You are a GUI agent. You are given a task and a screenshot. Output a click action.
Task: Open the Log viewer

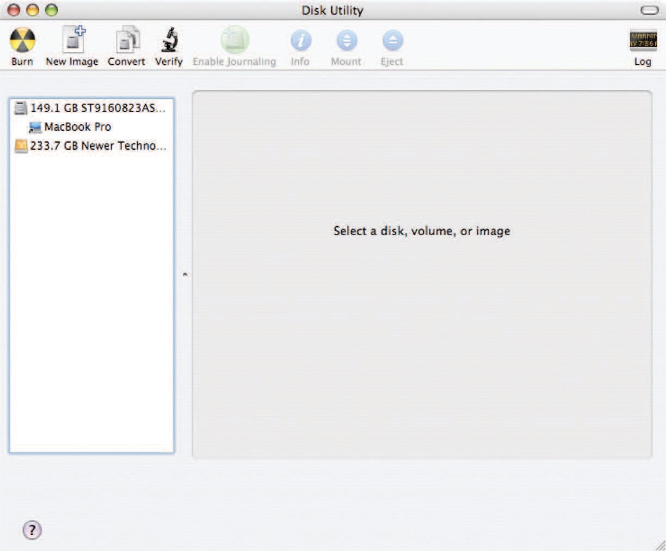(x=643, y=41)
